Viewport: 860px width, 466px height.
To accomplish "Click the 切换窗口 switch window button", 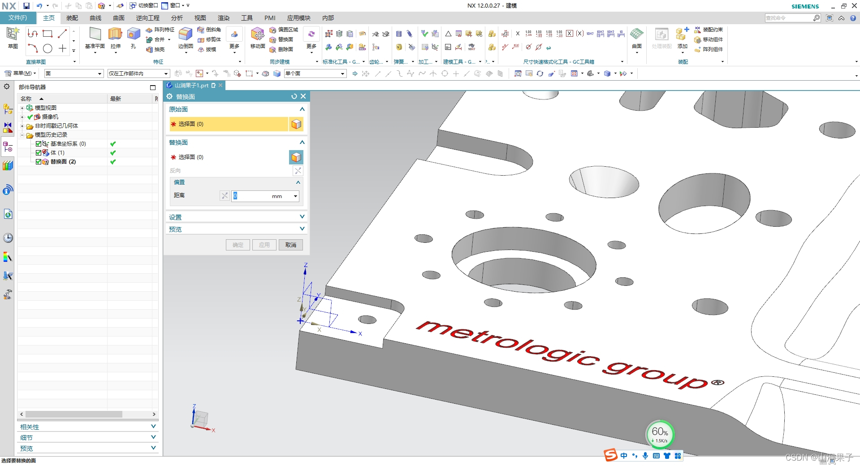I will pos(144,6).
